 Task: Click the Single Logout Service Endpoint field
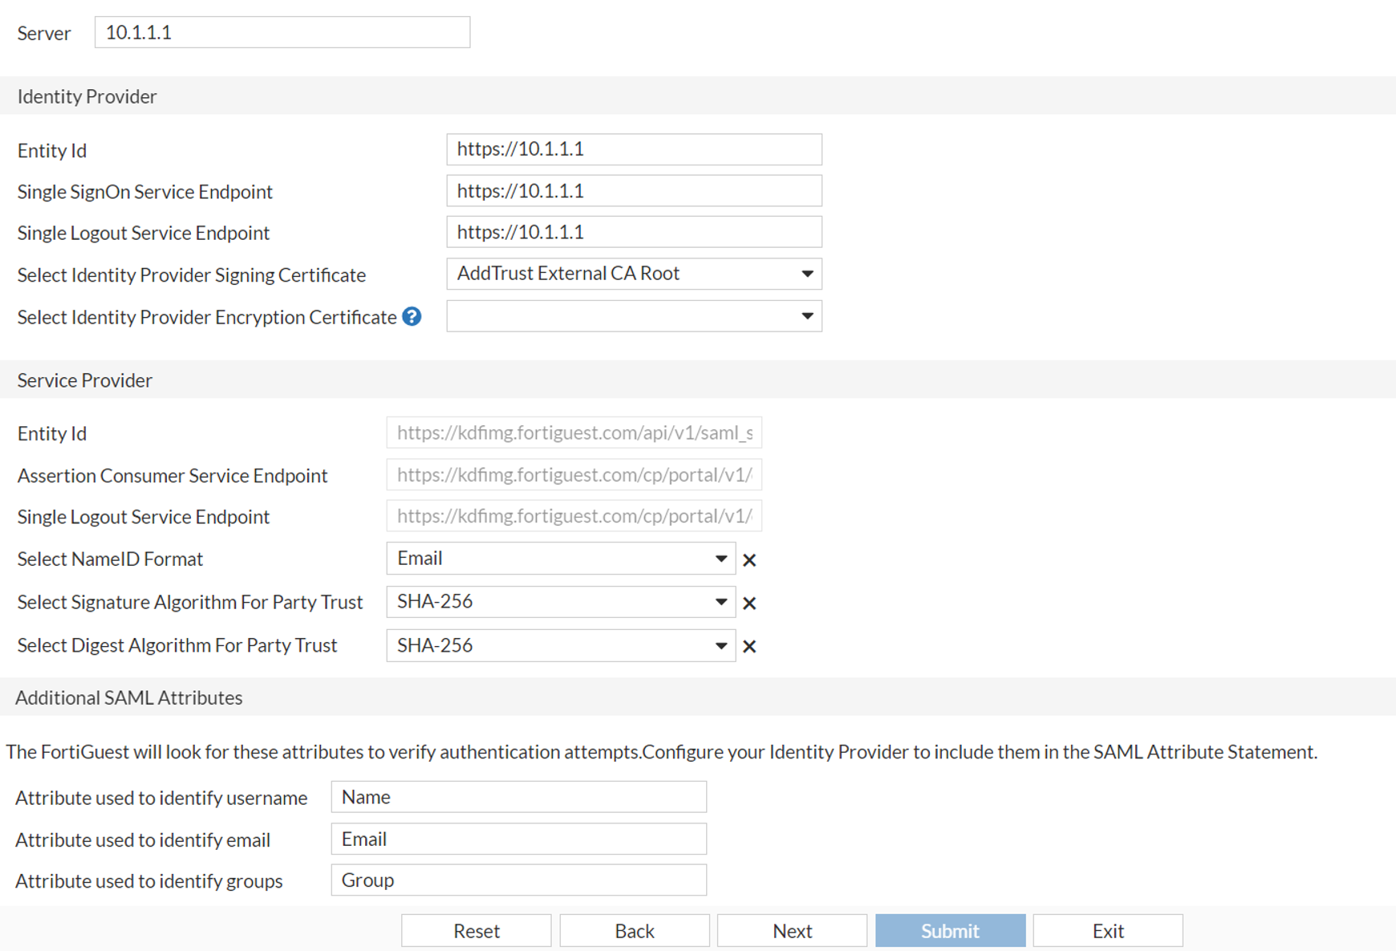point(634,231)
